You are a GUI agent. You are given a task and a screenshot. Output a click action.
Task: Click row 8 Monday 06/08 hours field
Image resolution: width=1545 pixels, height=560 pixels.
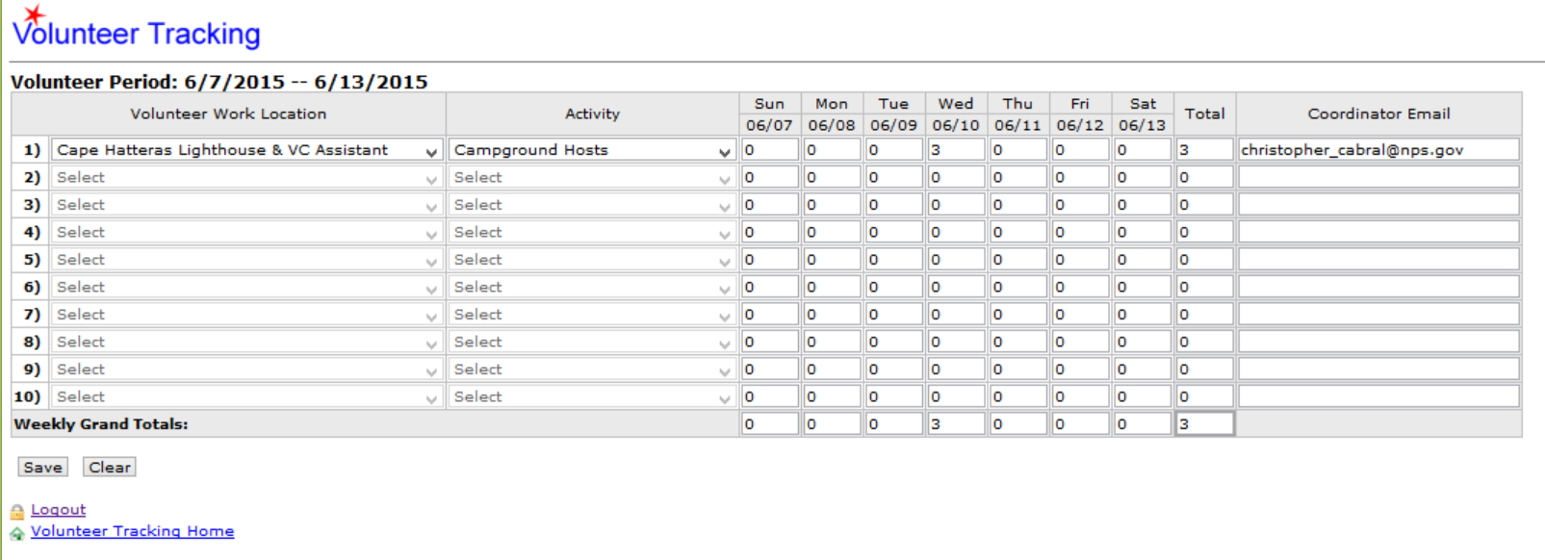click(832, 342)
